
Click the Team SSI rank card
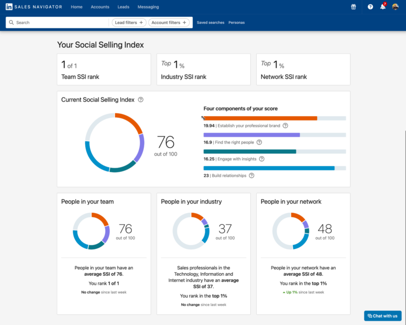click(104, 70)
